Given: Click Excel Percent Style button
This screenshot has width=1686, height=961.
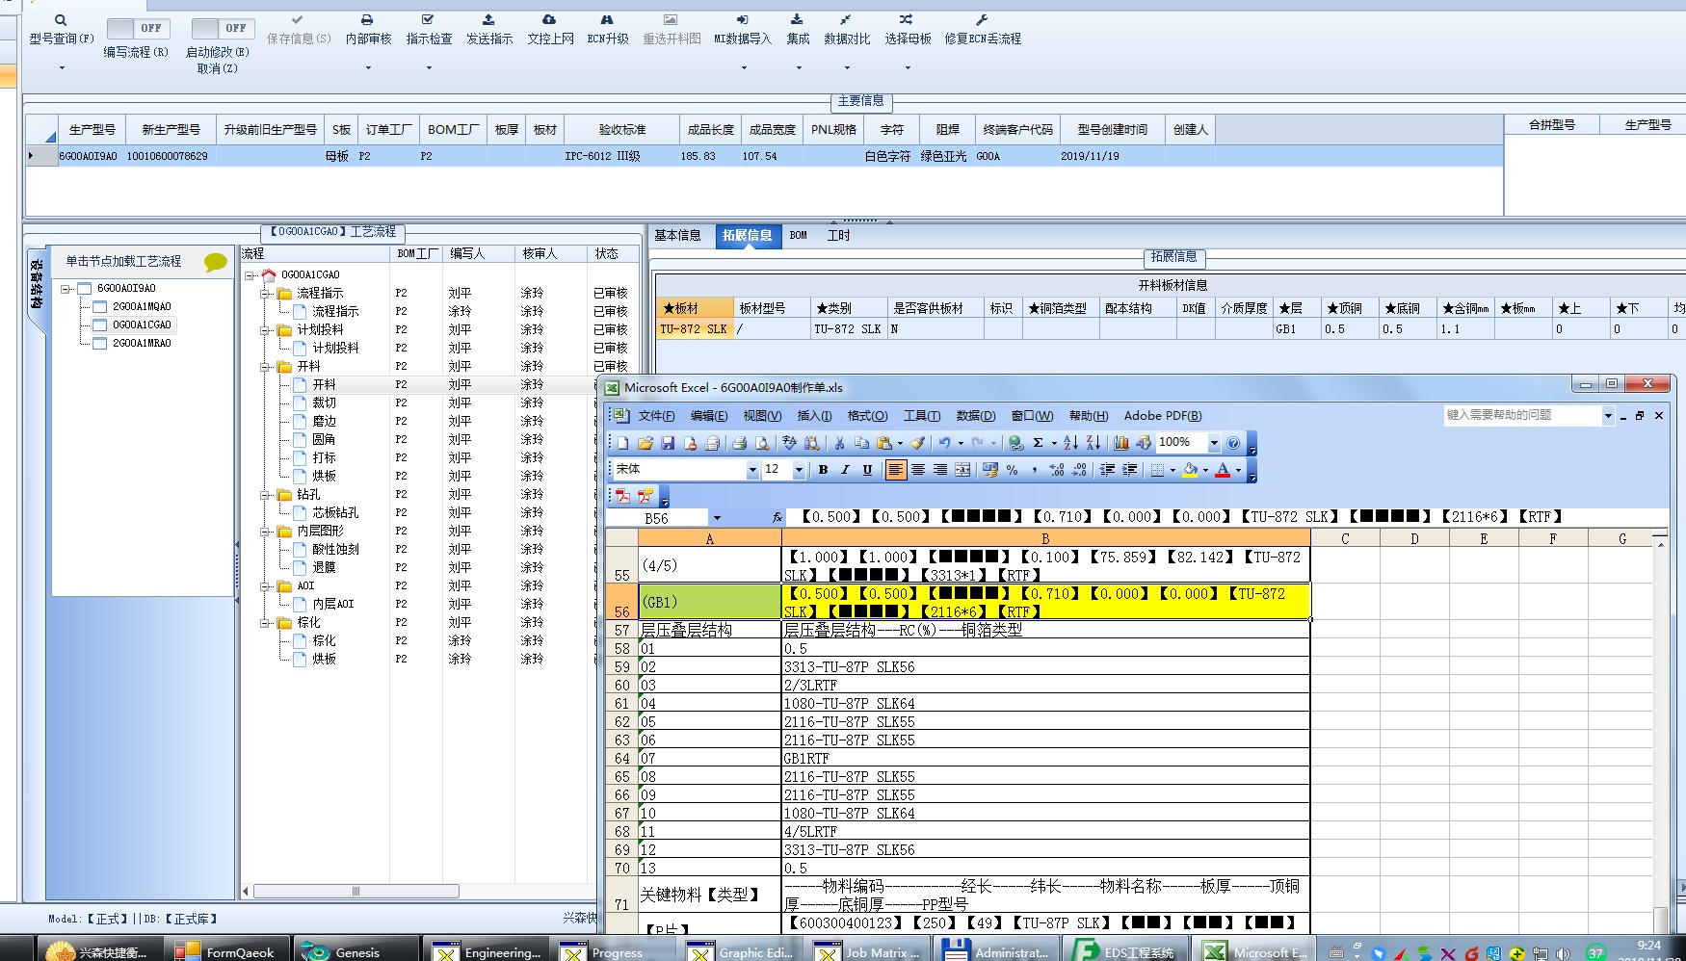Looking at the screenshot, I should coord(1013,470).
